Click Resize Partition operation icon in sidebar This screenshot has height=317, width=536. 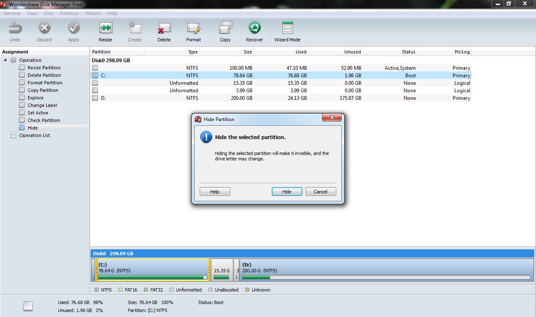pyautogui.click(x=22, y=68)
